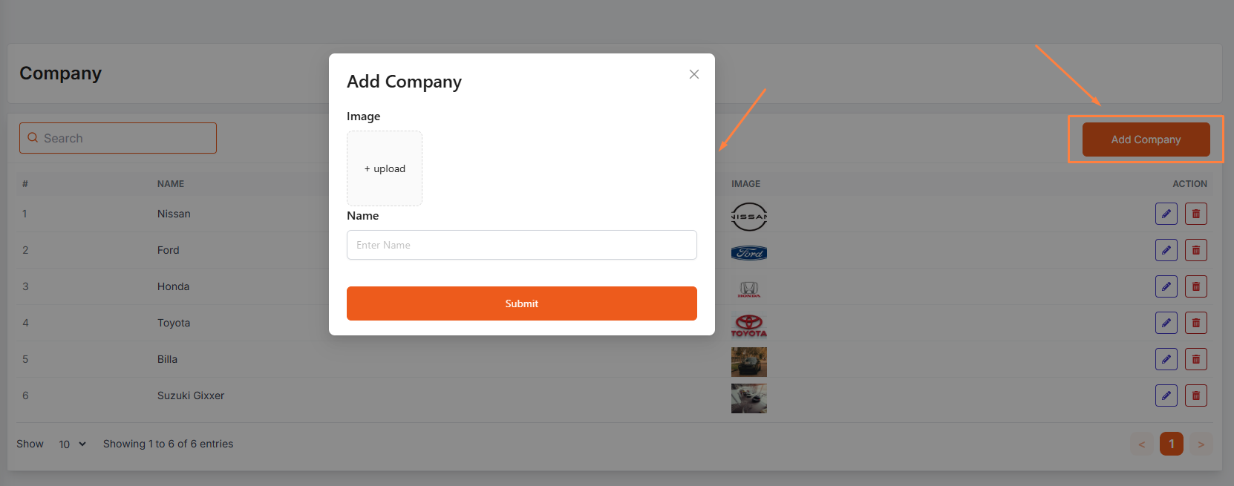Select page 1 in pagination
Viewport: 1234px width, 486px height.
(x=1172, y=444)
